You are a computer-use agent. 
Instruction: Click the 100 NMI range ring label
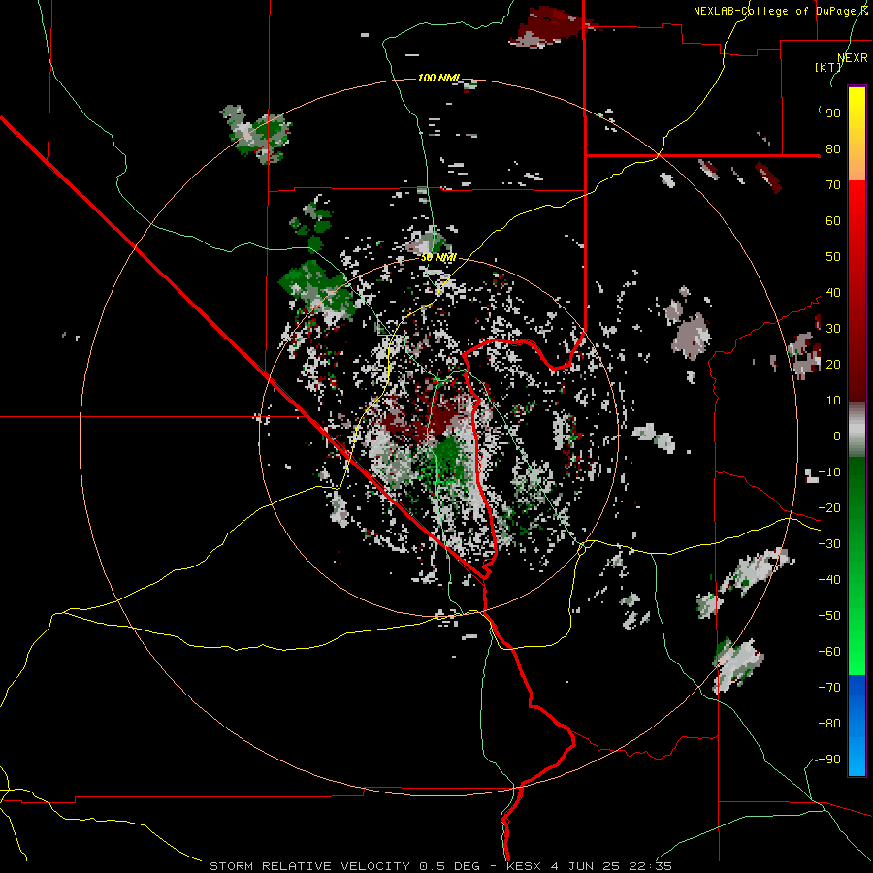point(438,78)
